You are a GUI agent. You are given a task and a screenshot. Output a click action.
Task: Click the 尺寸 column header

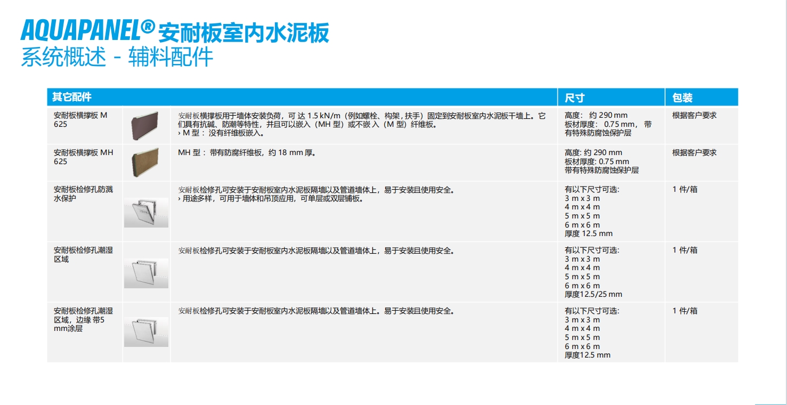(x=575, y=98)
